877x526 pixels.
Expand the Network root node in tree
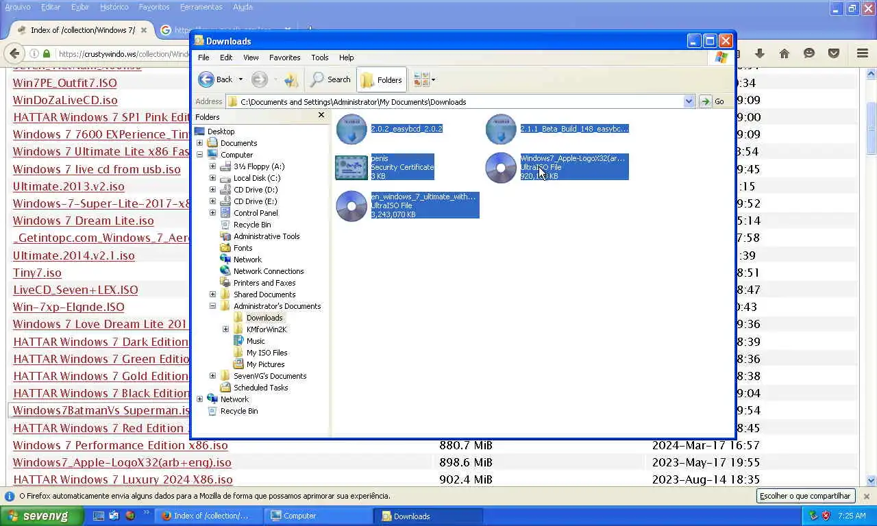click(199, 399)
